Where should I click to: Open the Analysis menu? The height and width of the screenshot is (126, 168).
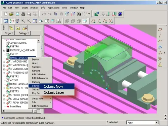(34, 8)
